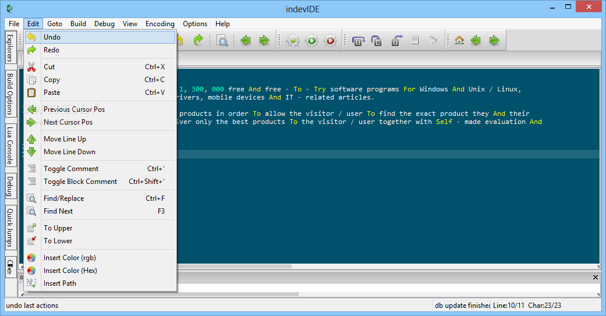Click the Move Line Up arrow icon
Image resolution: width=606 pixels, height=316 pixels.
point(31,139)
